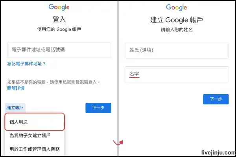Choose 為我的子女建立帳戶 option

pos(35,135)
